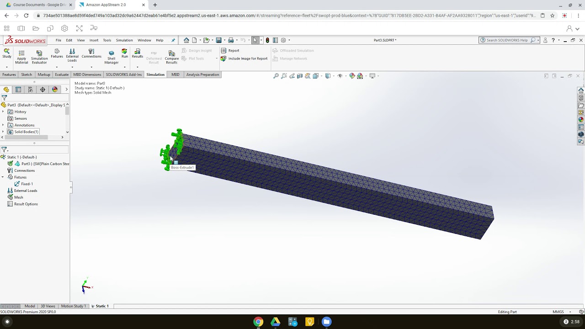Click Zoom to Area icon
585x329 pixels.
tap(284, 76)
